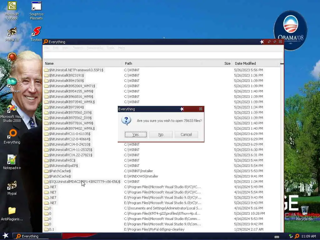Click star button in Everything main title bar

click(x=262, y=42)
